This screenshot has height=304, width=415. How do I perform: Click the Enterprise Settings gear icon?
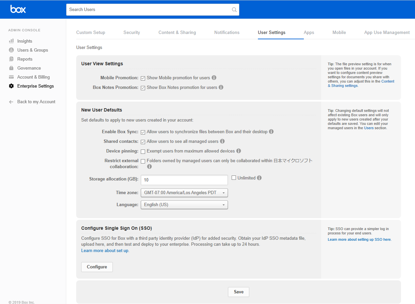tap(11, 86)
